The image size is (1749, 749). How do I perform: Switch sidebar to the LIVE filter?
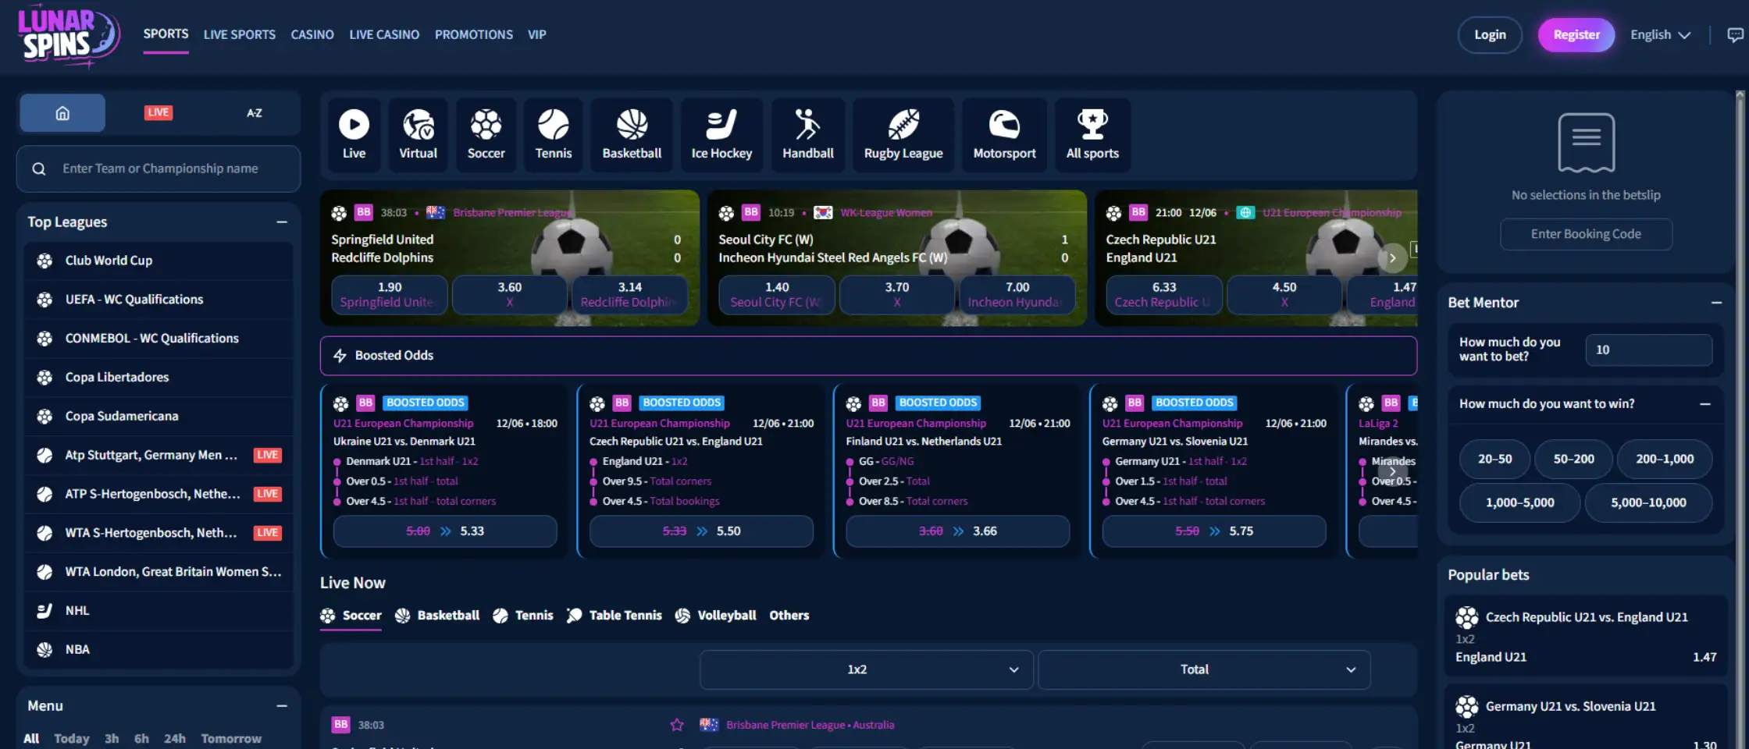(x=158, y=112)
